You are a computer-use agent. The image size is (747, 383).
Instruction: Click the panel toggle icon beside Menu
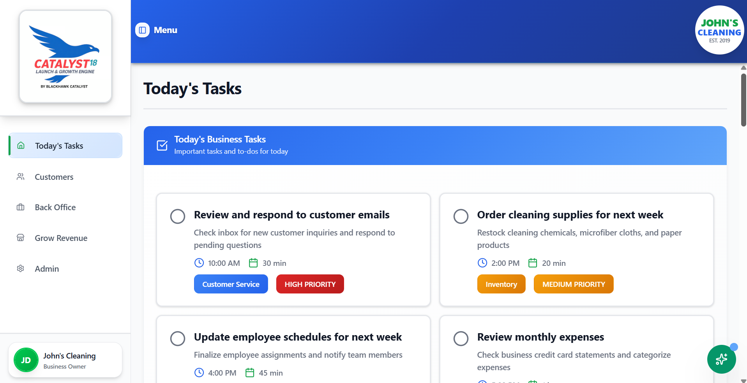(142, 30)
